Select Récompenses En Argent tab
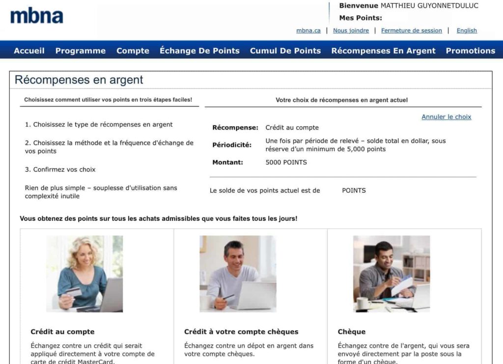Image resolution: width=503 pixels, height=364 pixels. (x=383, y=51)
